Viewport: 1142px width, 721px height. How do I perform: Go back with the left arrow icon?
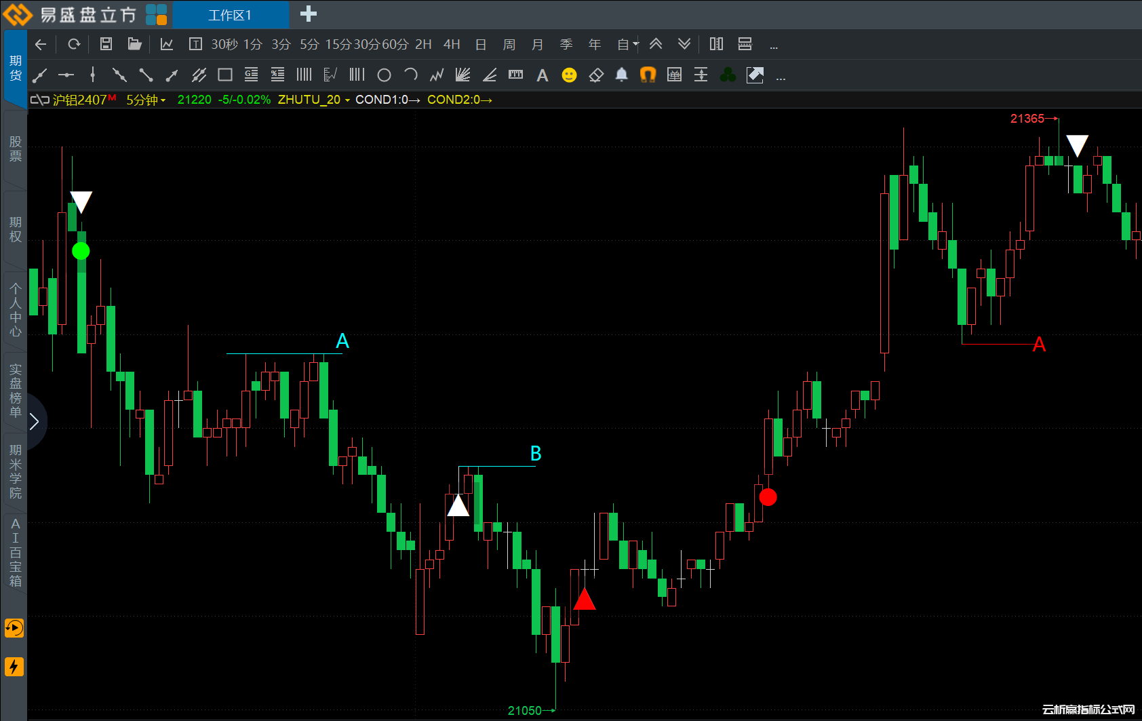(x=41, y=45)
